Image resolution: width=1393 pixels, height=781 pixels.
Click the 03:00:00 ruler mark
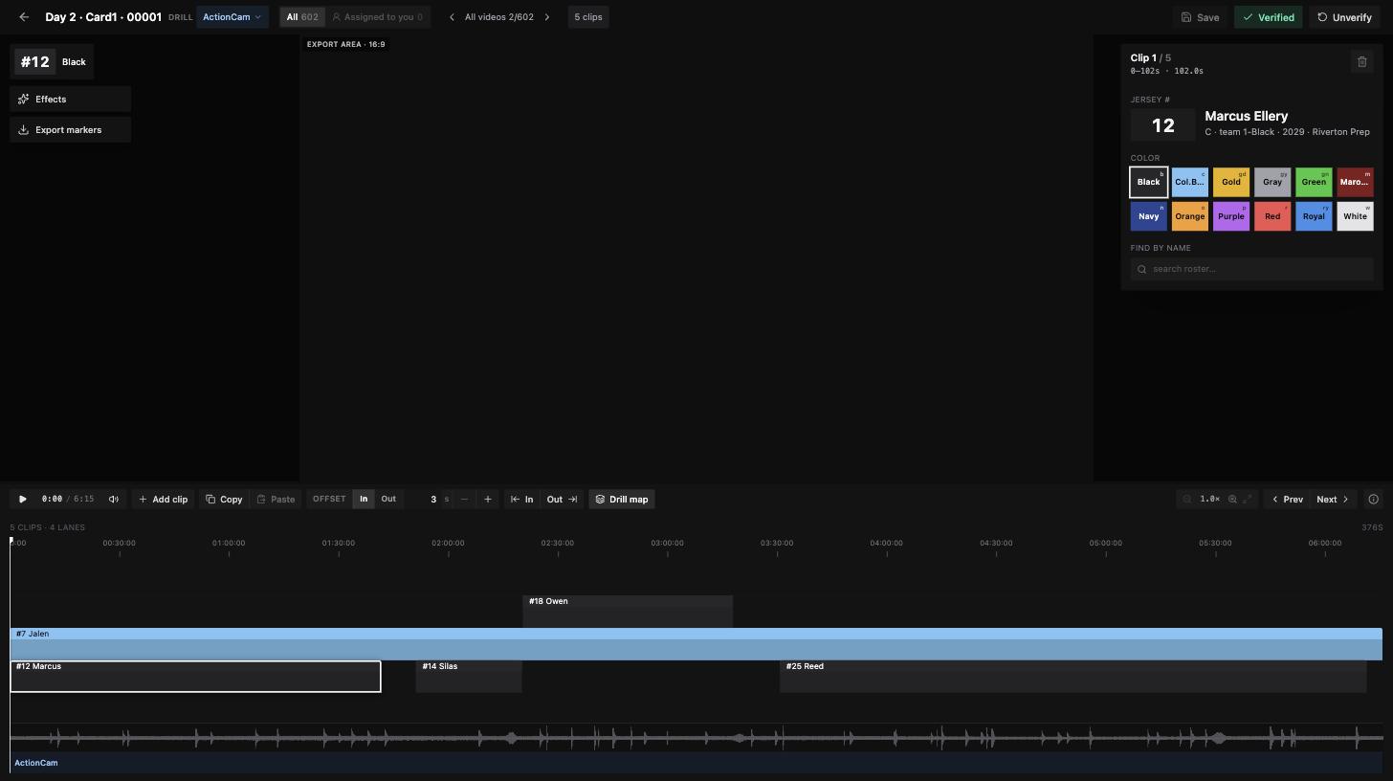tap(667, 543)
